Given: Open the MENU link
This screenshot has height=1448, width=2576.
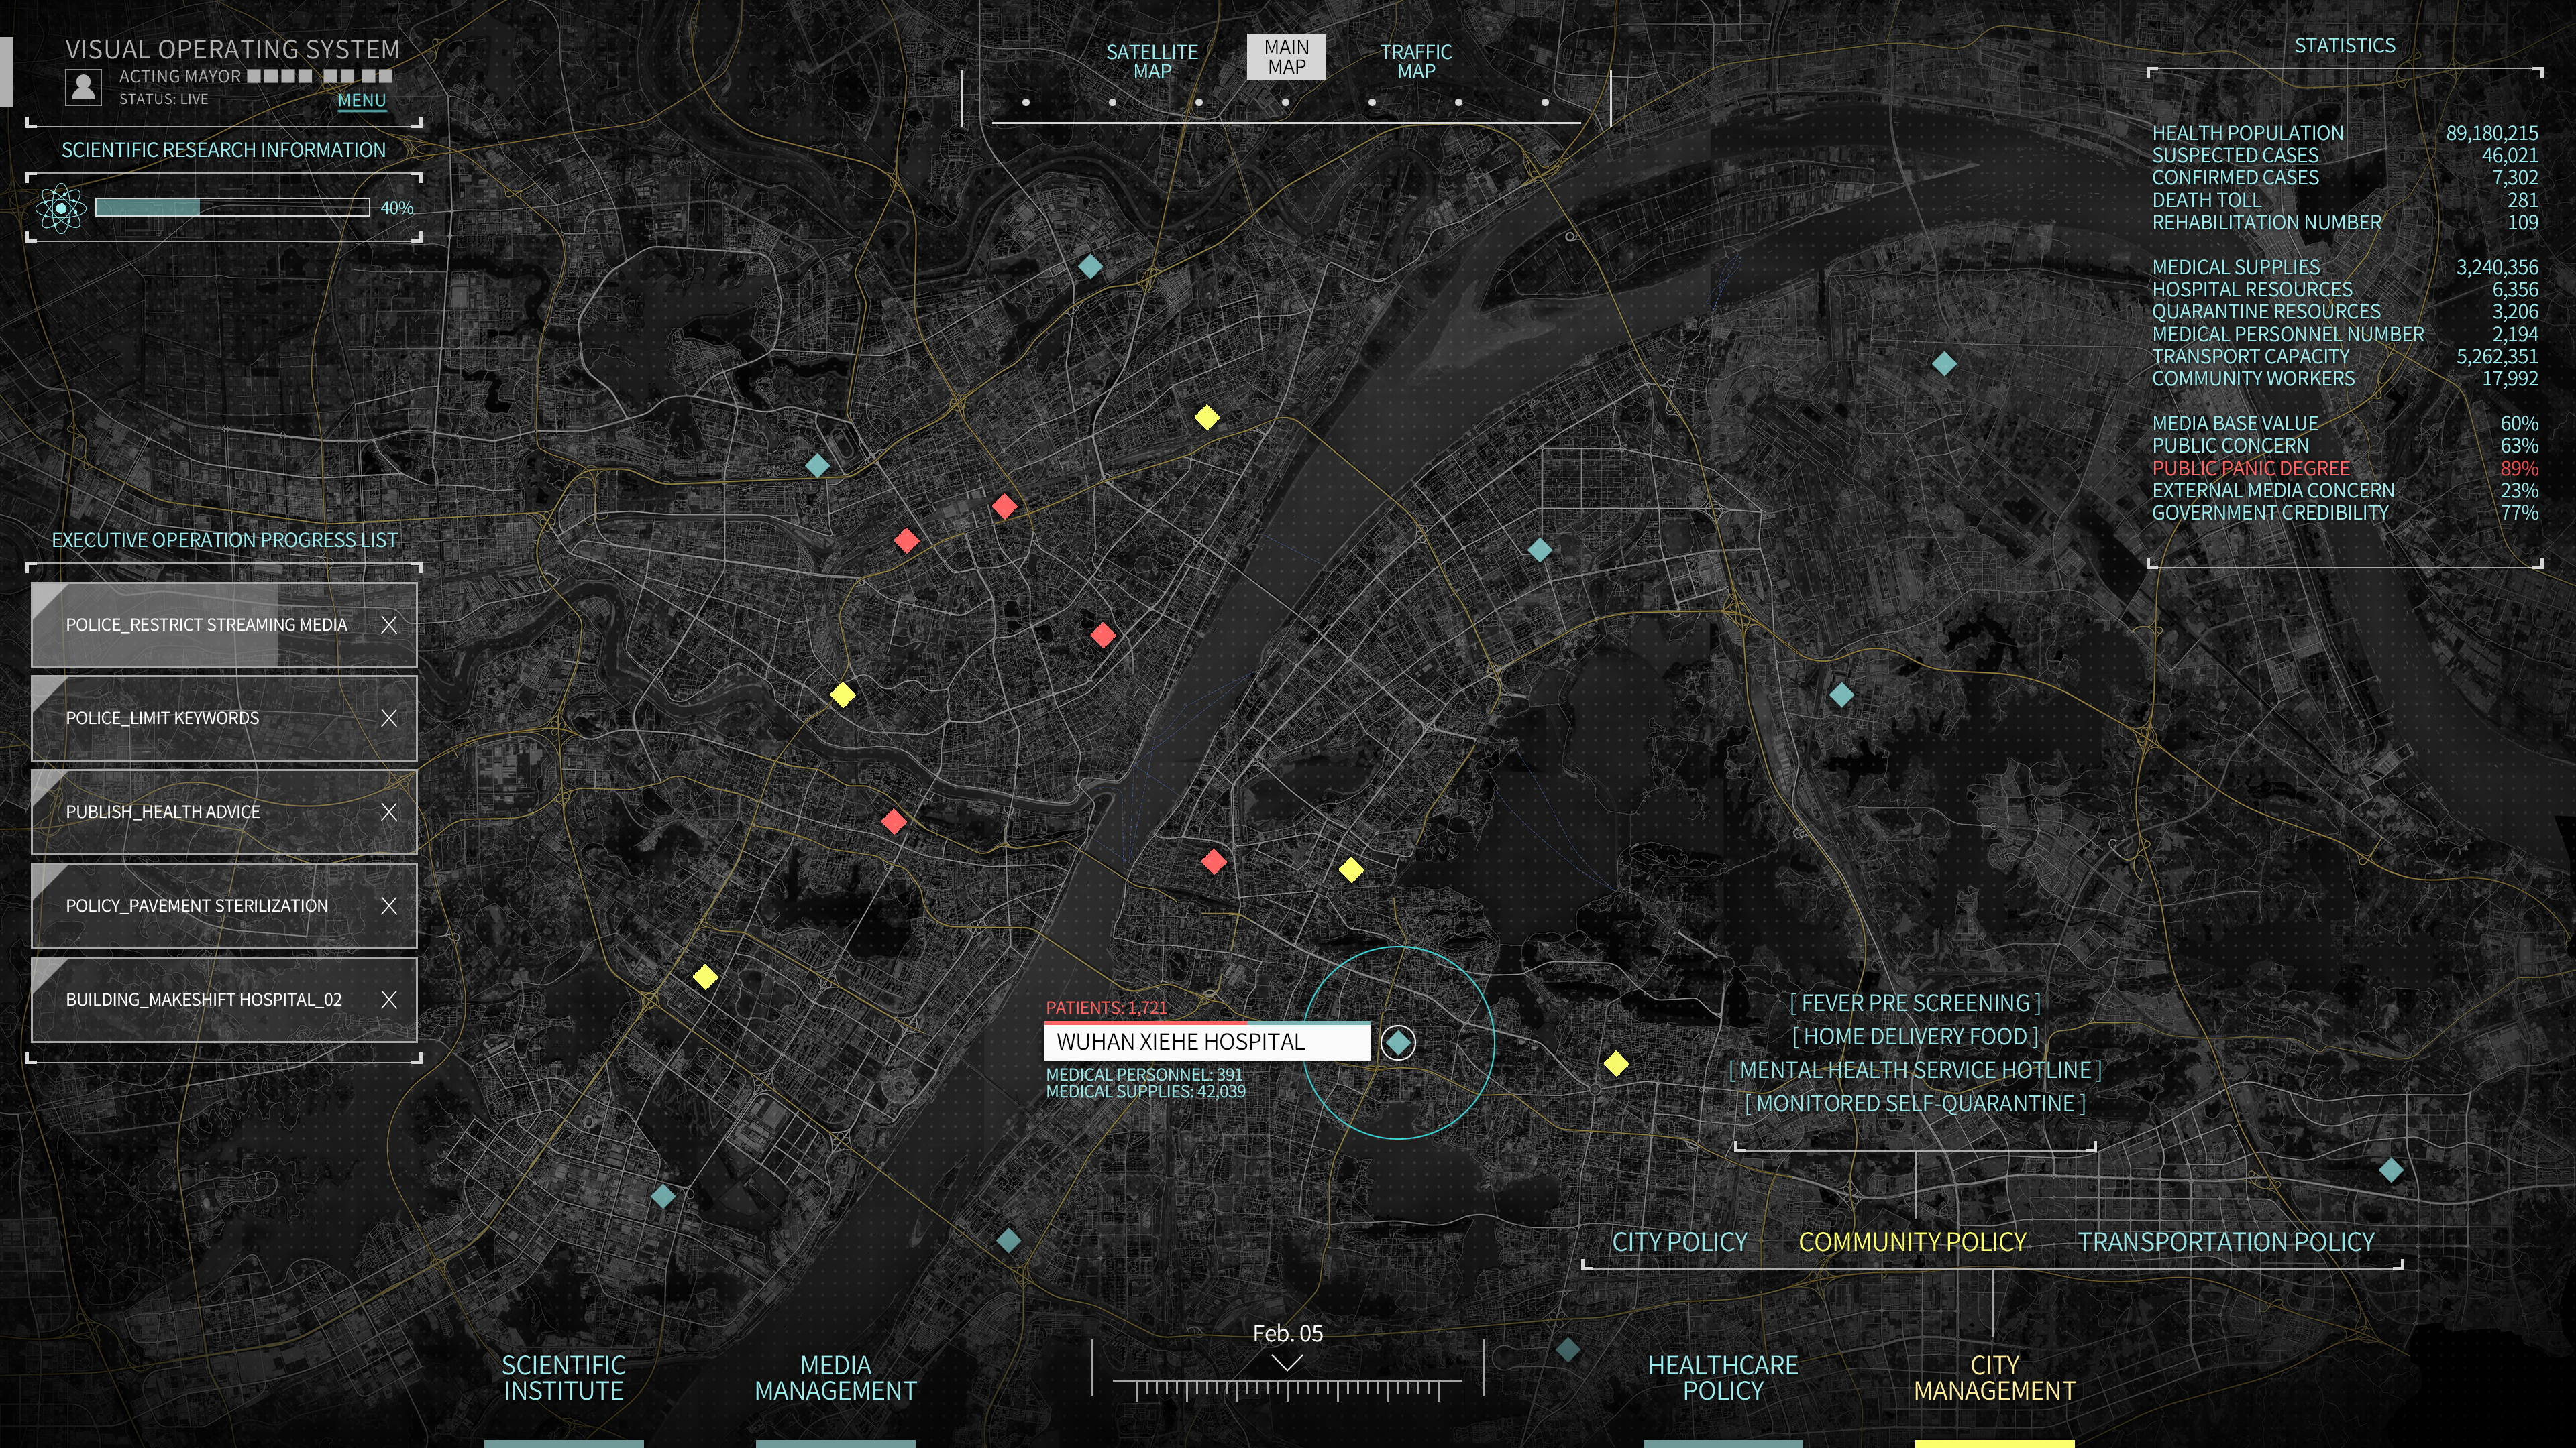Looking at the screenshot, I should [x=362, y=100].
